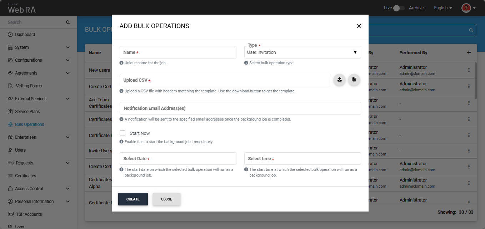Screen dimensions: 485x229
Task: Open the Type dropdown showing User Invitation
Action: click(302, 52)
